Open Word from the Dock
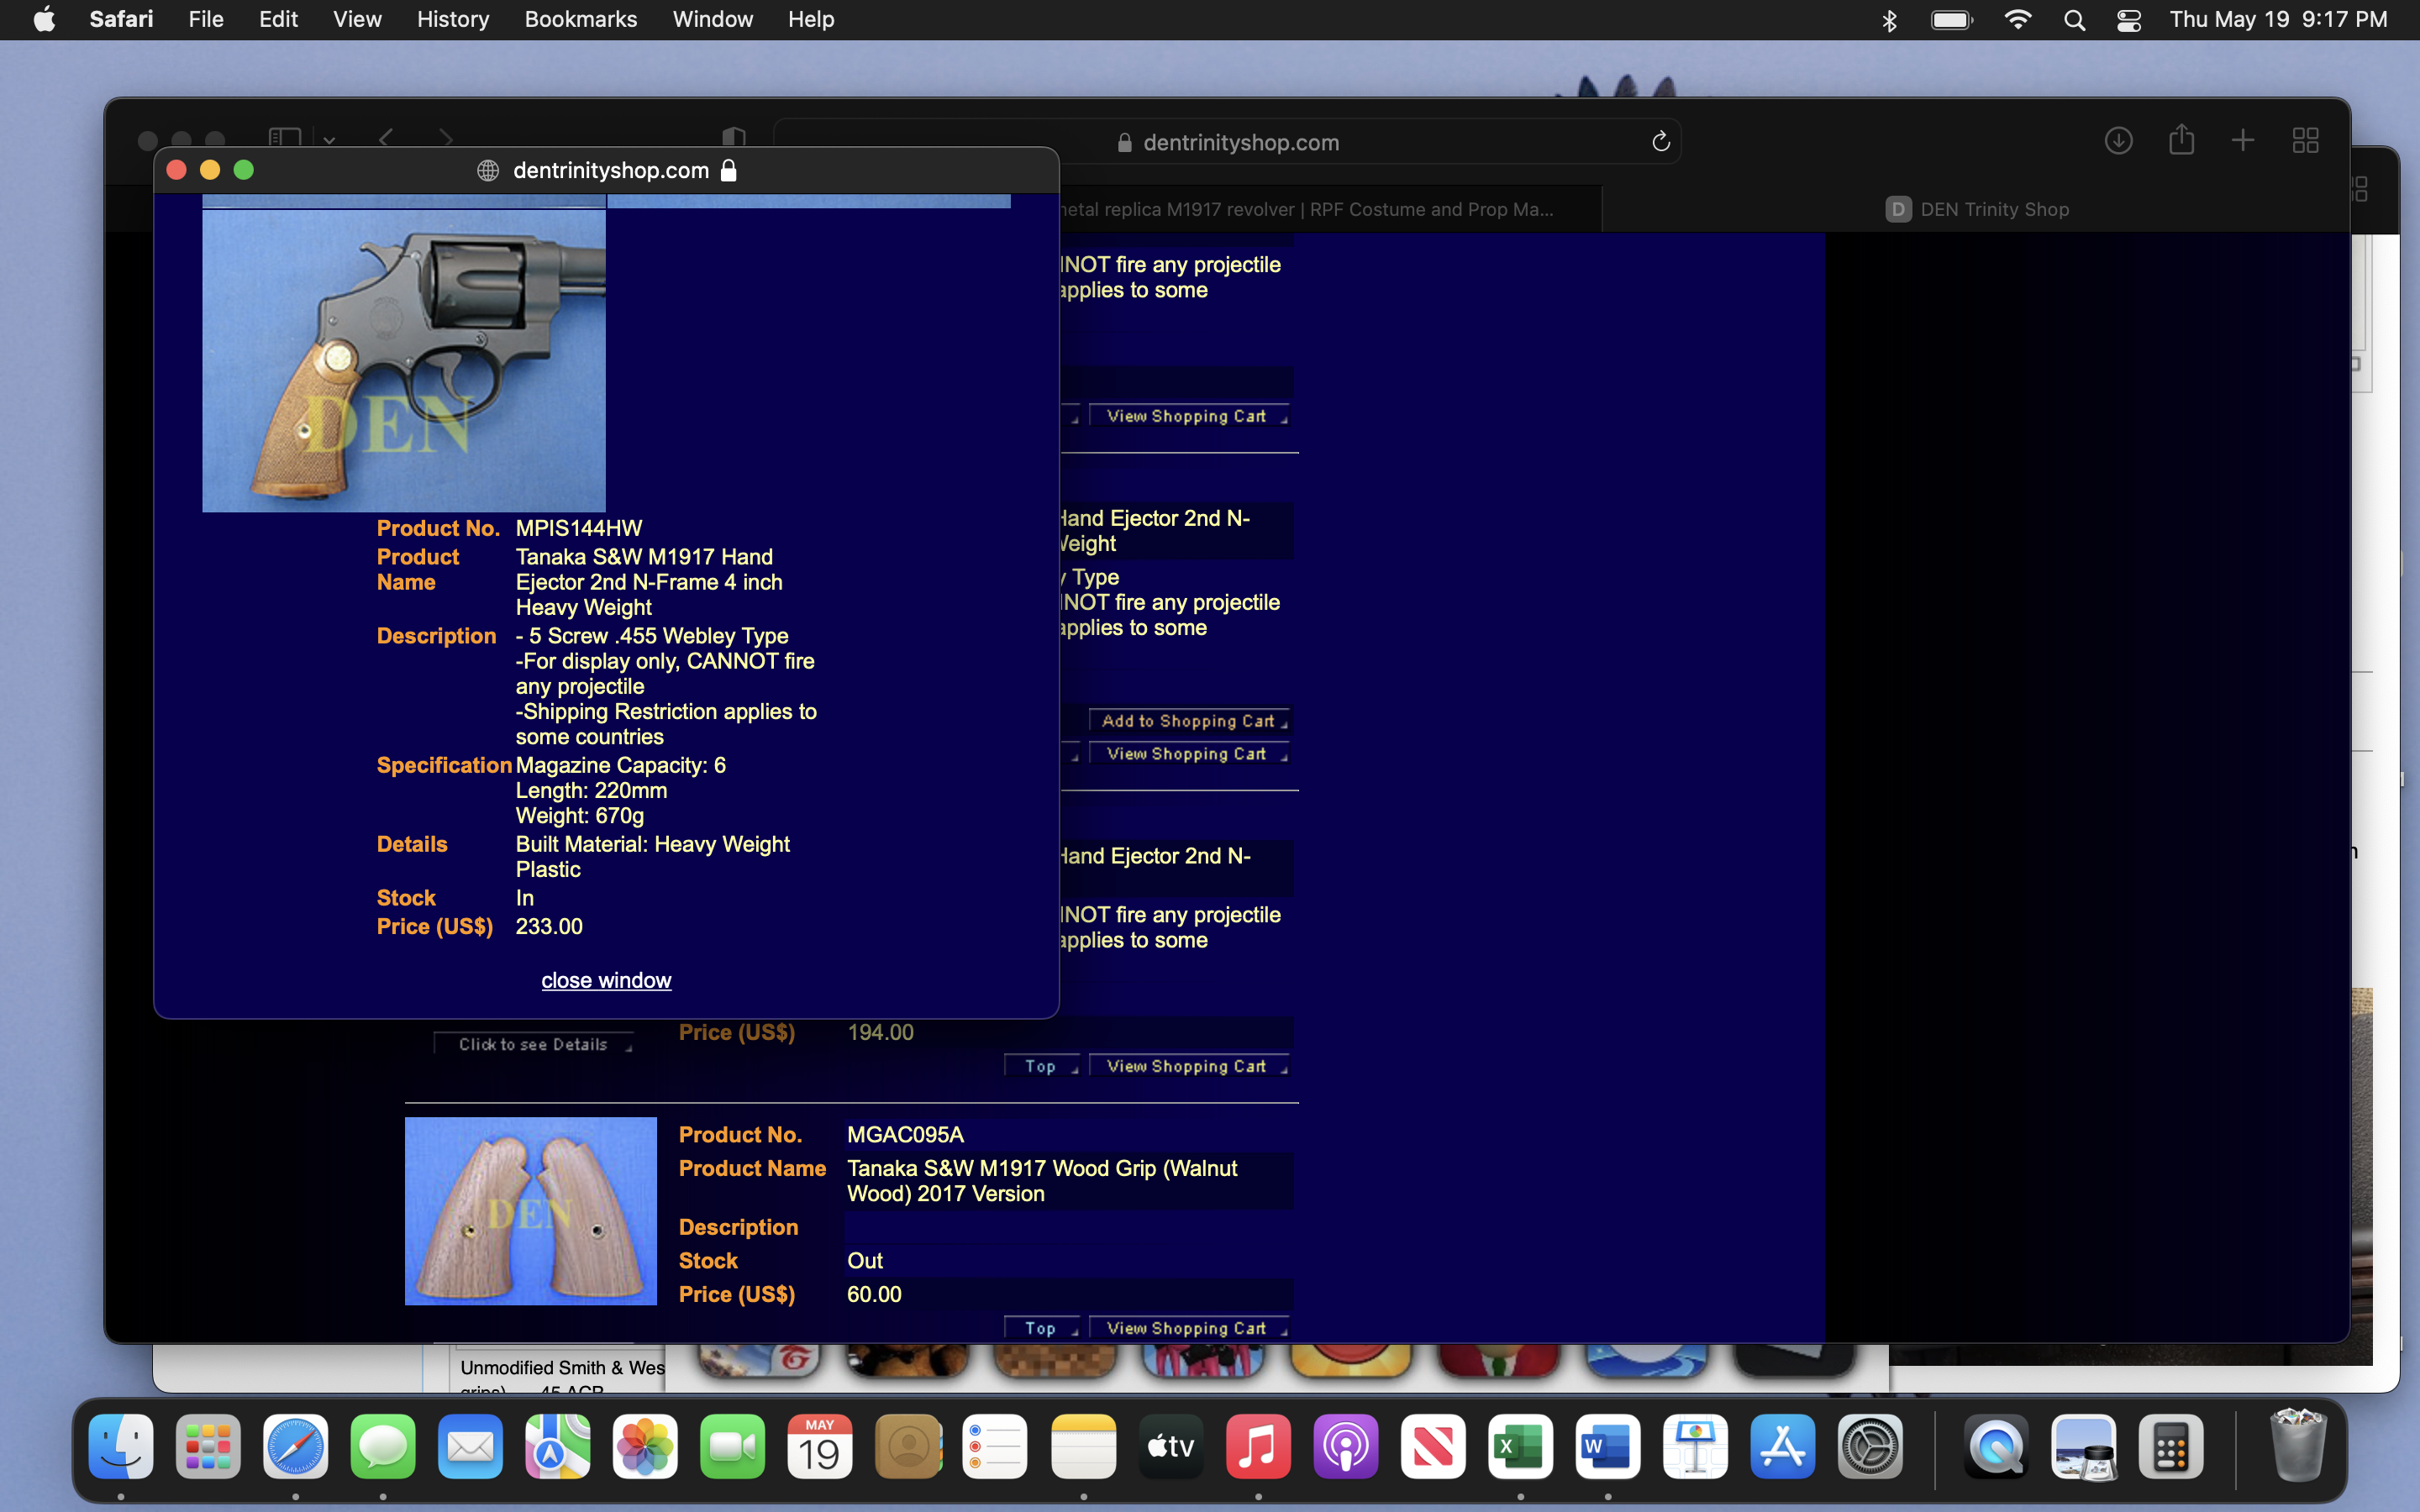Image resolution: width=2420 pixels, height=1512 pixels. (x=1608, y=1446)
